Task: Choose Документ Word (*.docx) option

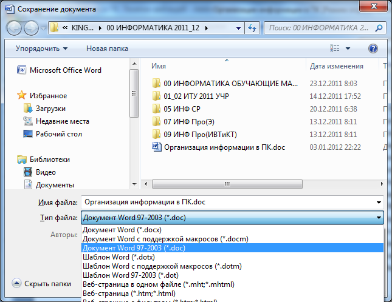Action: [233, 230]
